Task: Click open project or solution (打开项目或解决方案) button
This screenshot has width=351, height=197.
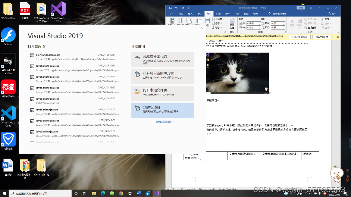Action: [x=163, y=76]
